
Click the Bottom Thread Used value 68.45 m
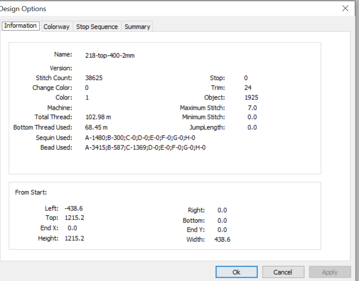[x=96, y=127]
